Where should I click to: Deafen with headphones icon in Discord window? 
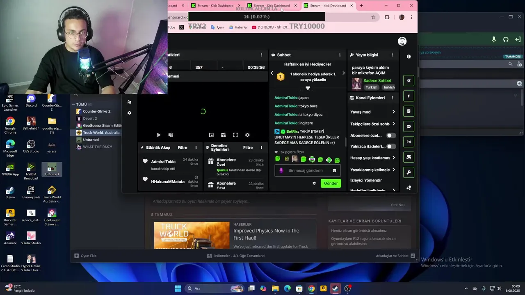point(506,39)
